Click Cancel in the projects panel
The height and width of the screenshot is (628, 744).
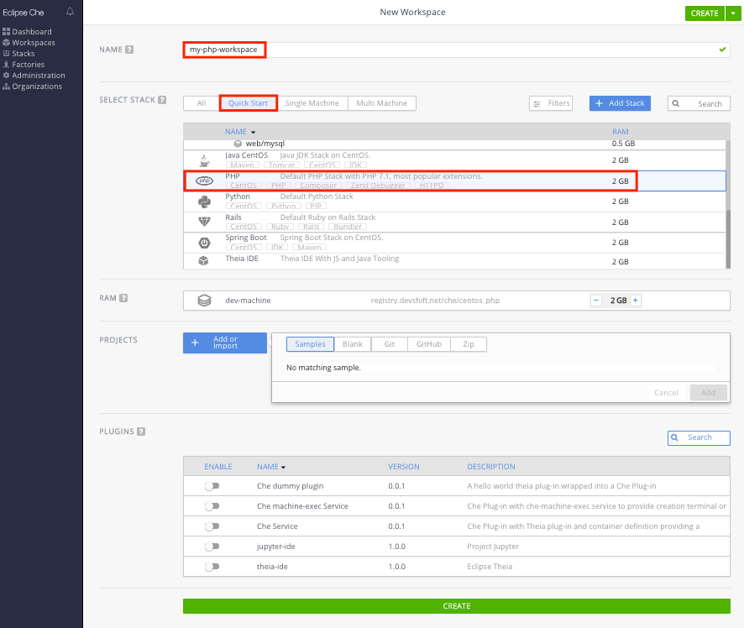(x=666, y=393)
